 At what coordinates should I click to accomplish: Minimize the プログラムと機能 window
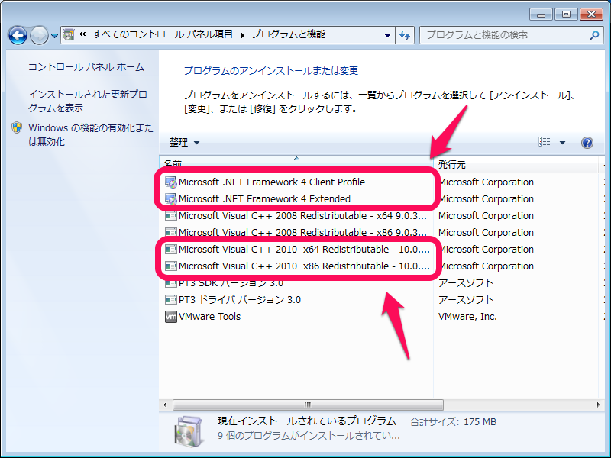[x=541, y=15]
